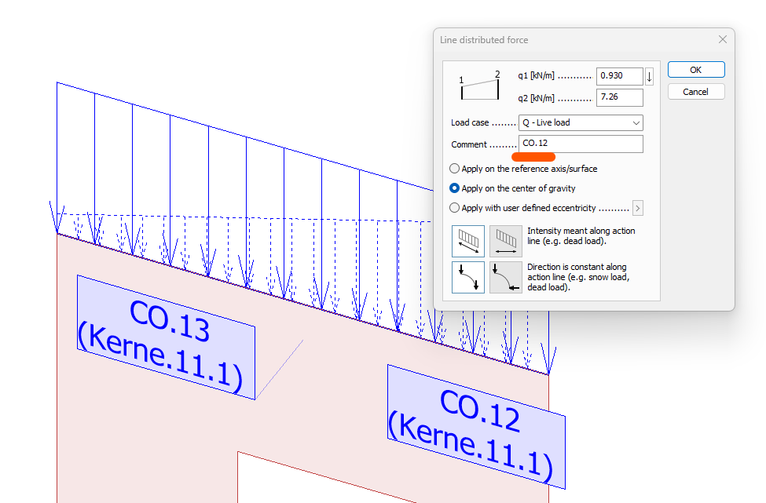Image resolution: width=766 pixels, height=503 pixels.
Task: Choose constant direction along action line icon
Action: pos(468,277)
